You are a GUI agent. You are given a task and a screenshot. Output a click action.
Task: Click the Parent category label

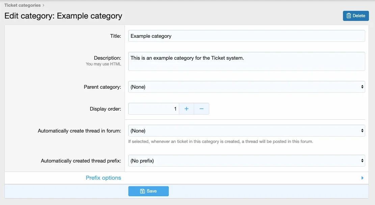coord(102,87)
